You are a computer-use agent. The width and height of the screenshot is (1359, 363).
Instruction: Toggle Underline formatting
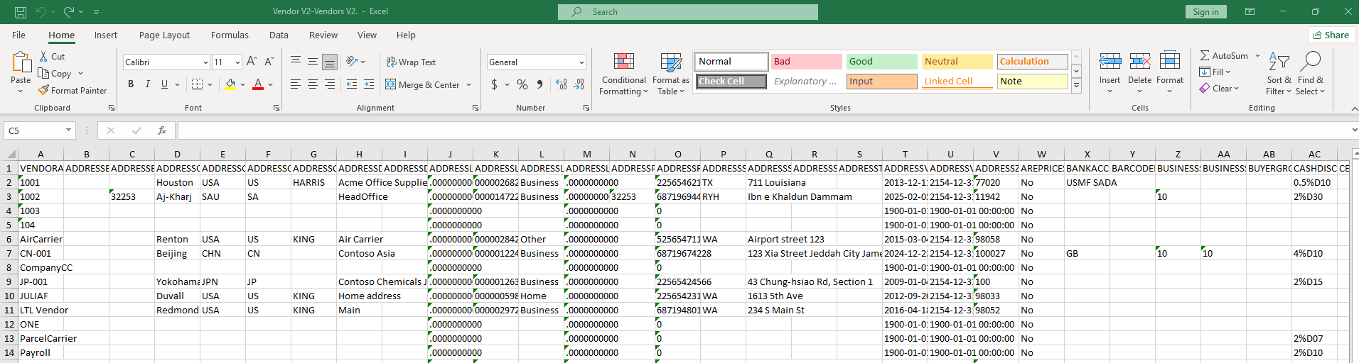point(164,84)
